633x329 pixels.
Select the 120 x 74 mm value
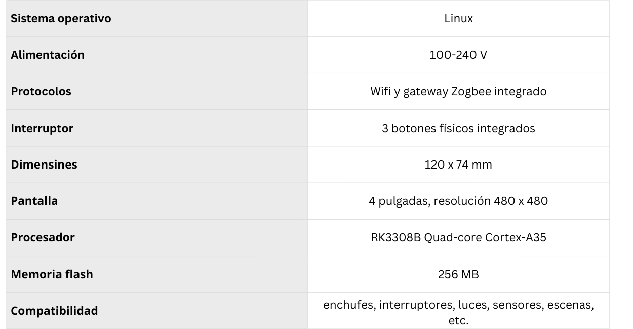pyautogui.click(x=458, y=164)
